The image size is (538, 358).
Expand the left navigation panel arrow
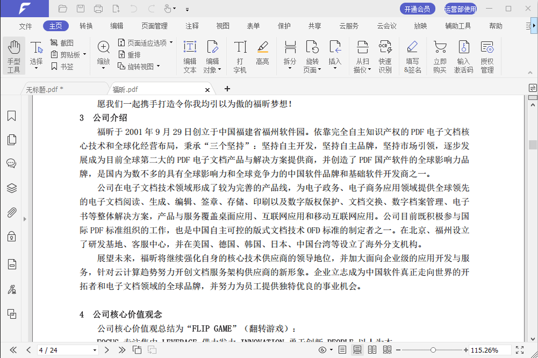coord(25,219)
